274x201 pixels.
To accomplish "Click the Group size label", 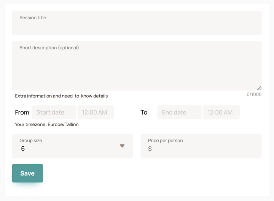I will pos(31,141).
